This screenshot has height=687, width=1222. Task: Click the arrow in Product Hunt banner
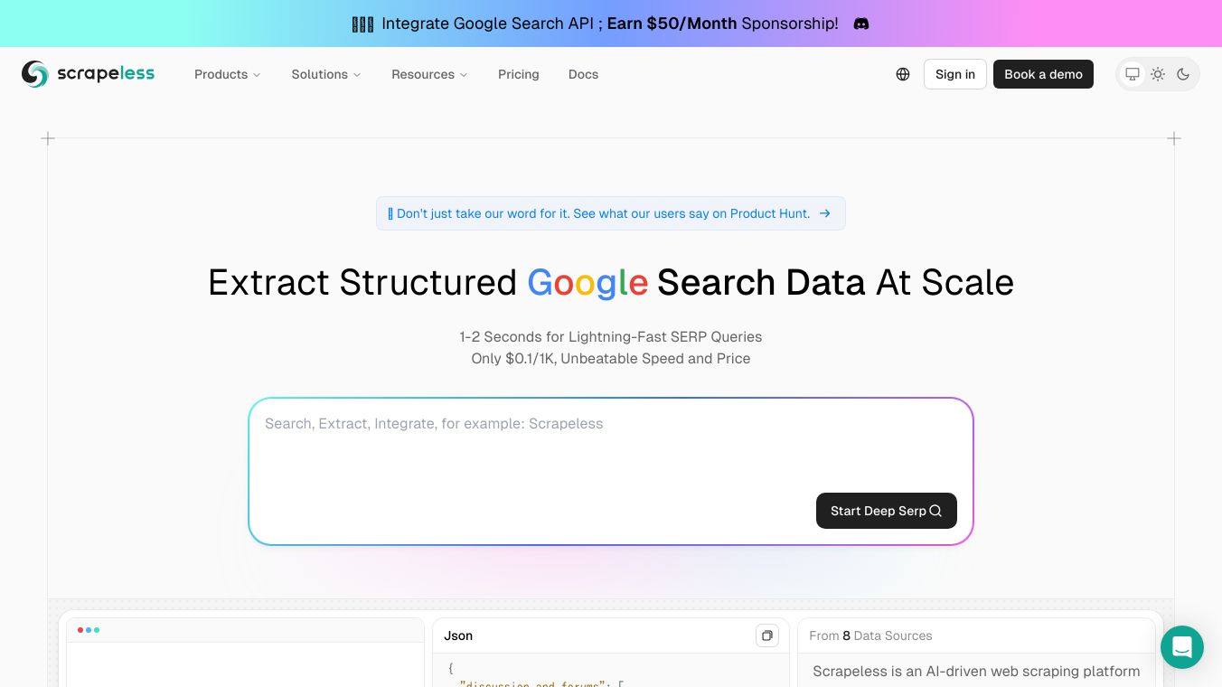(825, 213)
